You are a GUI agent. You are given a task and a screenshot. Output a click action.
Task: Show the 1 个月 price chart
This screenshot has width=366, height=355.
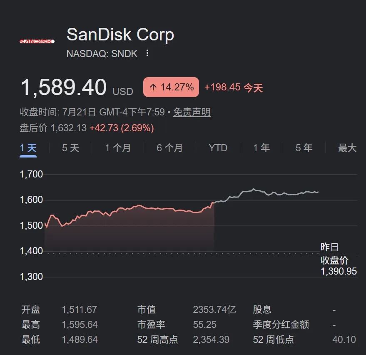118,148
